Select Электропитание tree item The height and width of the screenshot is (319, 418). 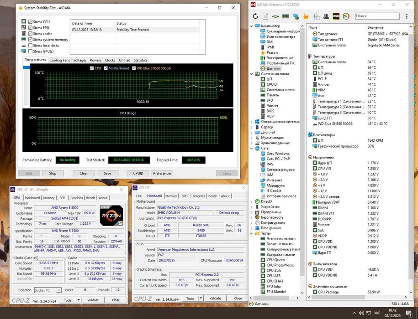[280, 58]
